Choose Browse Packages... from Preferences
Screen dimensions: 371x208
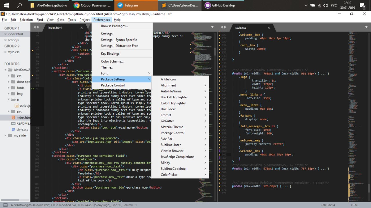pos(122,26)
